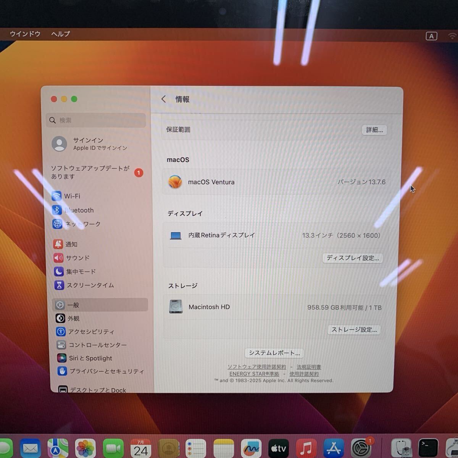Open the ウインドウ menu

25,34
